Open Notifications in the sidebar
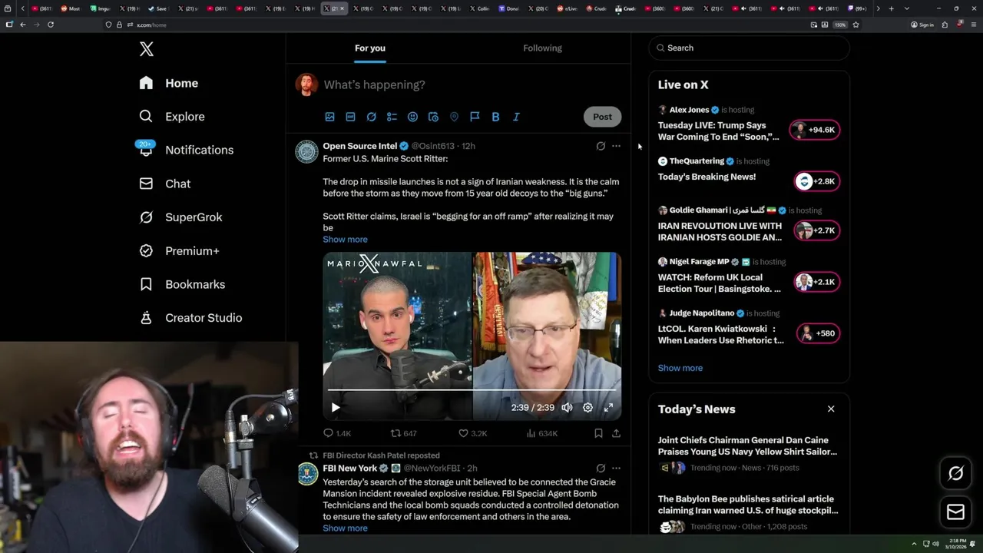This screenshot has width=983, height=553. click(x=187, y=150)
